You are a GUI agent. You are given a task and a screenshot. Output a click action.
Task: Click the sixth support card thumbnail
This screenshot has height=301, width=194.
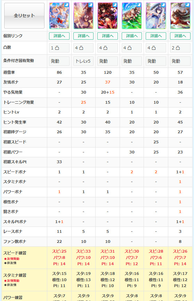click(180, 16)
